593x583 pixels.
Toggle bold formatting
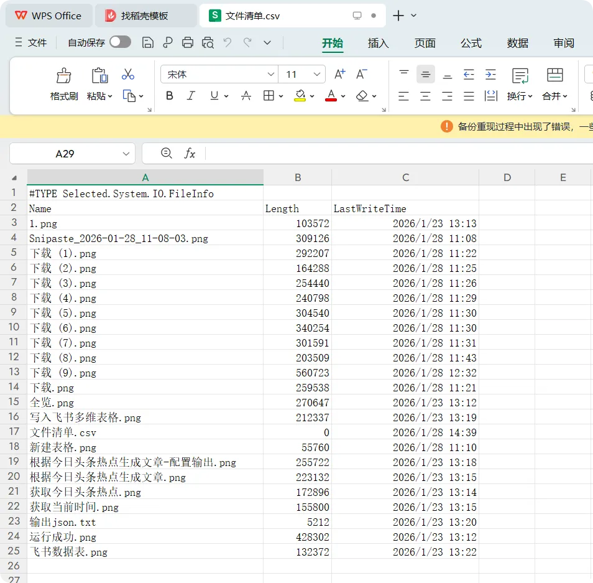pyautogui.click(x=170, y=96)
